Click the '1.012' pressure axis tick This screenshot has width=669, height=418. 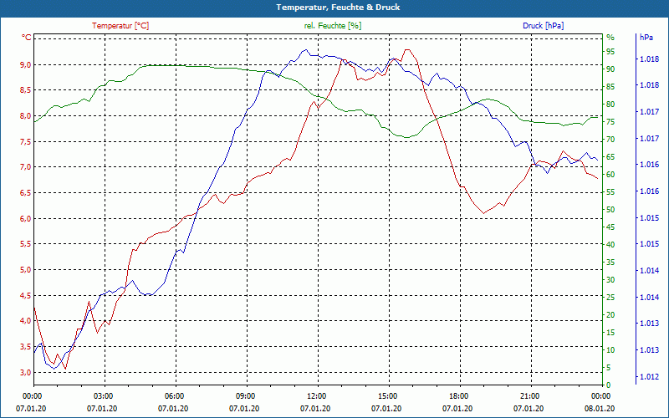pos(650,377)
